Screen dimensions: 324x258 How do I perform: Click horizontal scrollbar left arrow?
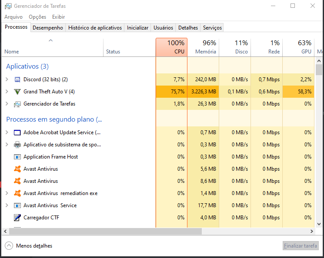pos(5,232)
